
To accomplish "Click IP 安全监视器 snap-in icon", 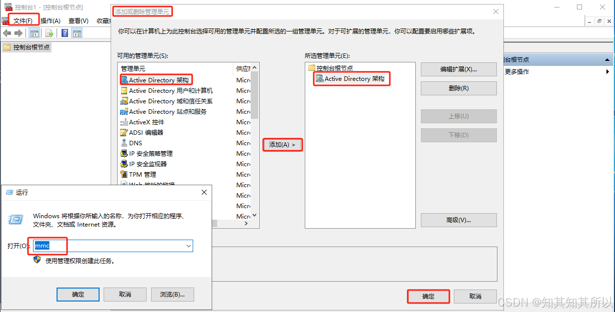I will [x=124, y=164].
